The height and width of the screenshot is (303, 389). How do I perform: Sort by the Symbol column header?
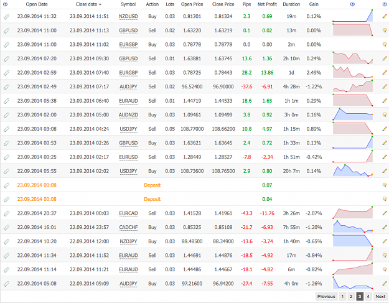(128, 4)
